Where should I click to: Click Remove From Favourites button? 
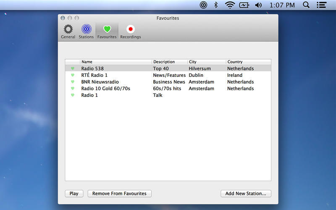pyautogui.click(x=119, y=194)
